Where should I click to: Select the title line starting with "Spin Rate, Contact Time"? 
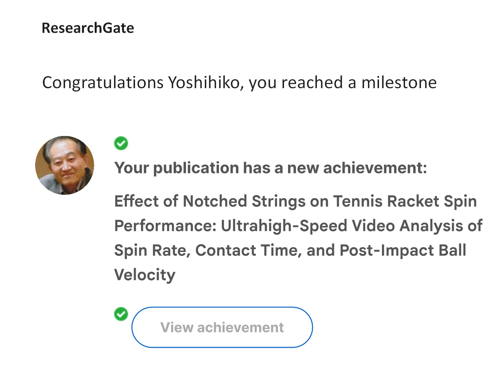coord(290,251)
